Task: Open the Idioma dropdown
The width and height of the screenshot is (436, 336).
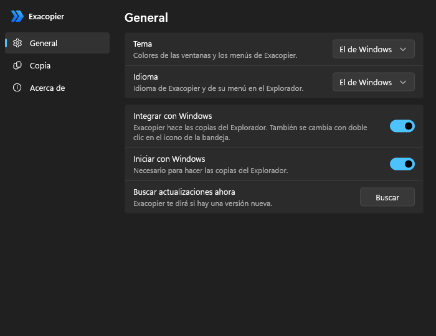Action: [374, 82]
